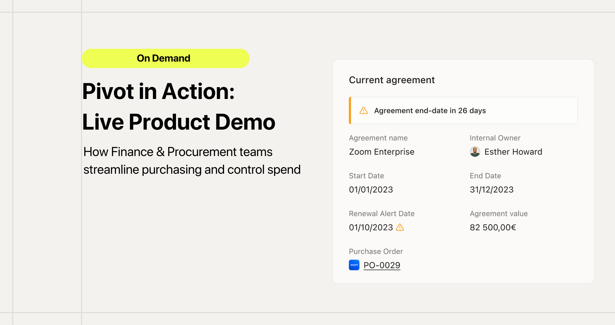Image resolution: width=615 pixels, height=325 pixels.
Task: Click the Renewal Alert Date label
Action: [381, 214]
